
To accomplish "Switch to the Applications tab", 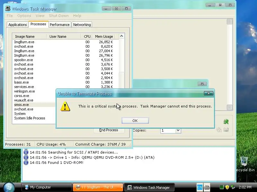I will coord(18,25).
